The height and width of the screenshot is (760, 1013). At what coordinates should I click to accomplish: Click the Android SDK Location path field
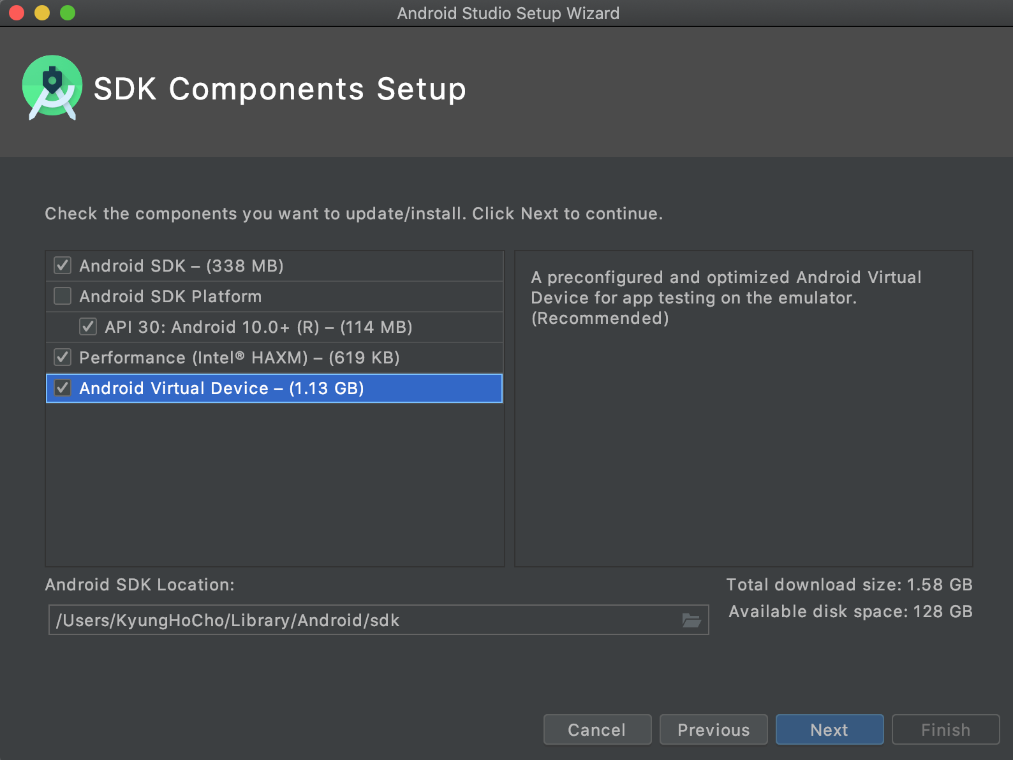point(378,620)
